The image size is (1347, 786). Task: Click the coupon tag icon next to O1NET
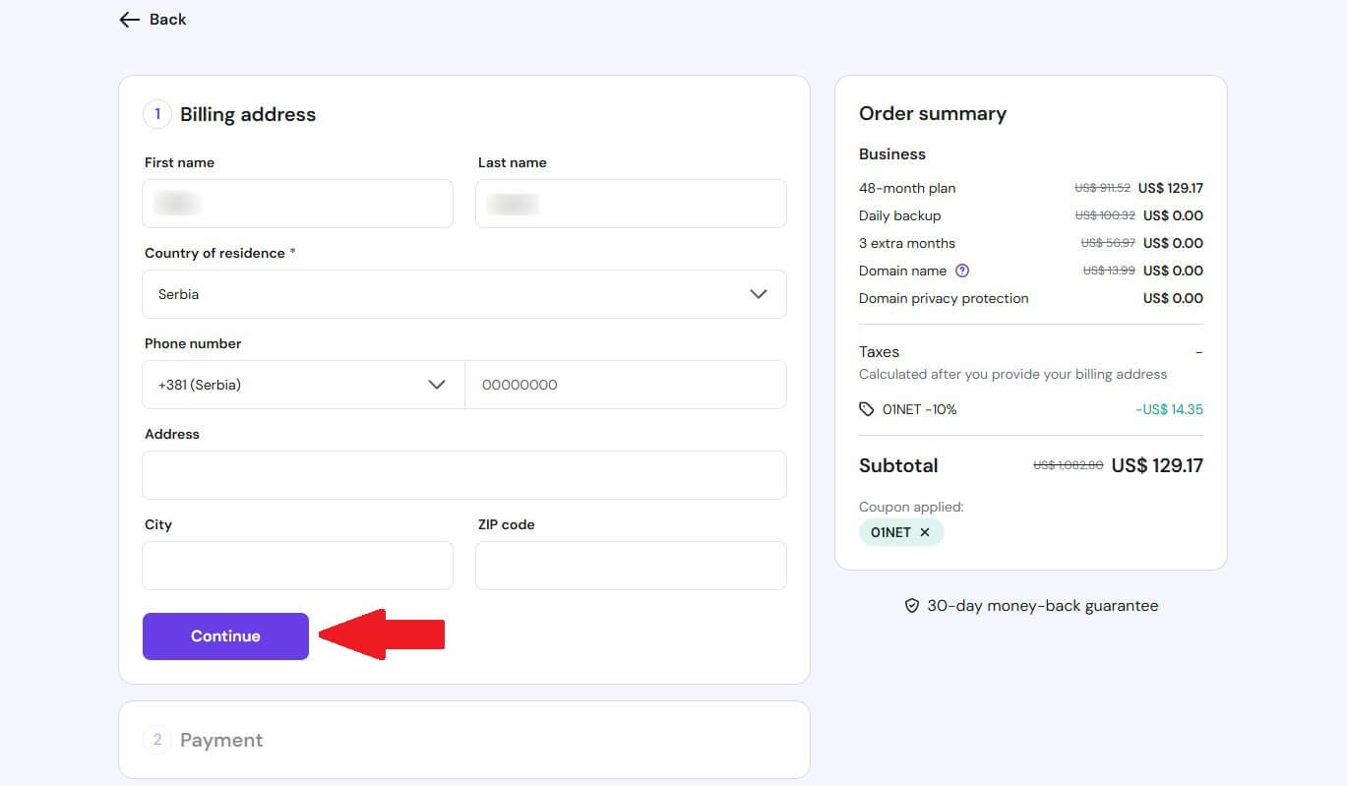[x=865, y=409]
